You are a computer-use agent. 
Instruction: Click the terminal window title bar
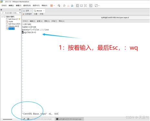pos(86,17)
